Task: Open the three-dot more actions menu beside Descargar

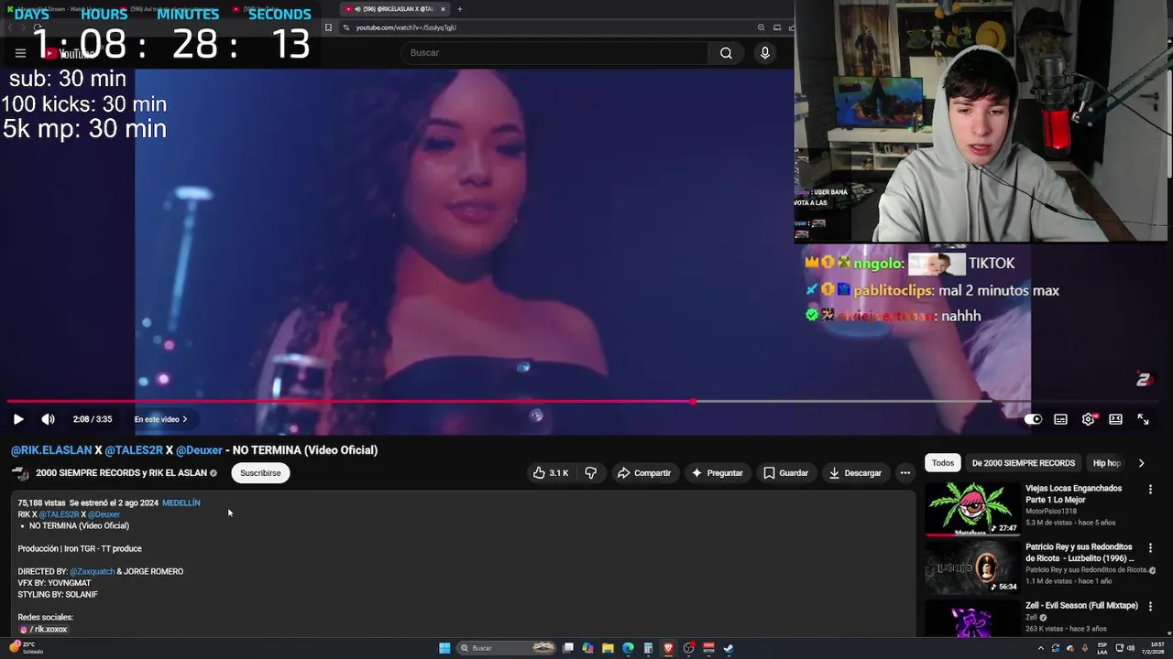Action: tap(905, 473)
